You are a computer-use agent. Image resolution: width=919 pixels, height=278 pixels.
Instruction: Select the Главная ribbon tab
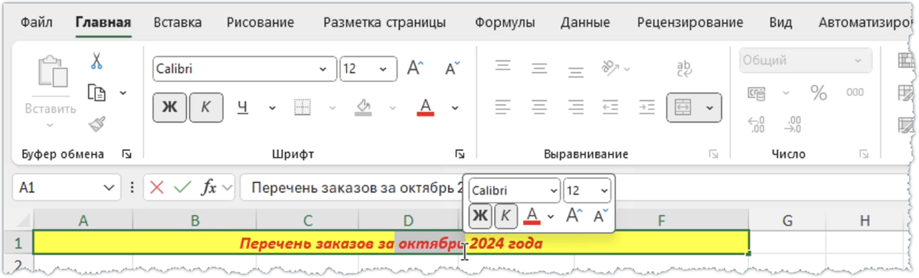point(103,22)
